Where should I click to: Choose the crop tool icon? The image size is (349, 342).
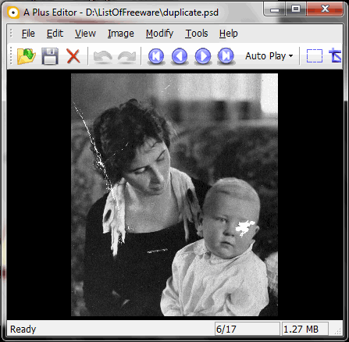[335, 55]
